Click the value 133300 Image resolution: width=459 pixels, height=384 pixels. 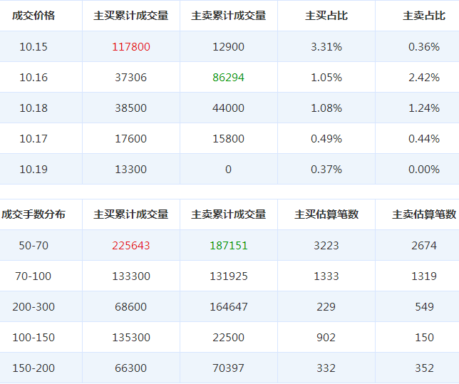click(131, 276)
